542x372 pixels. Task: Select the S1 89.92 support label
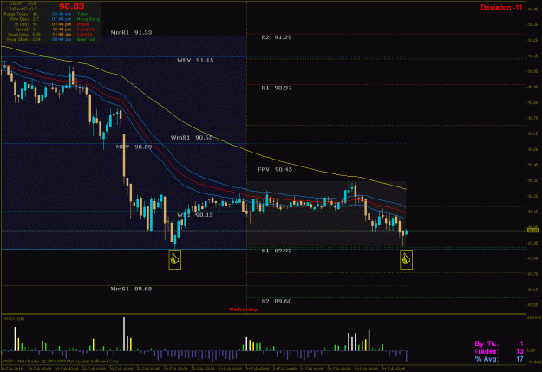277,251
